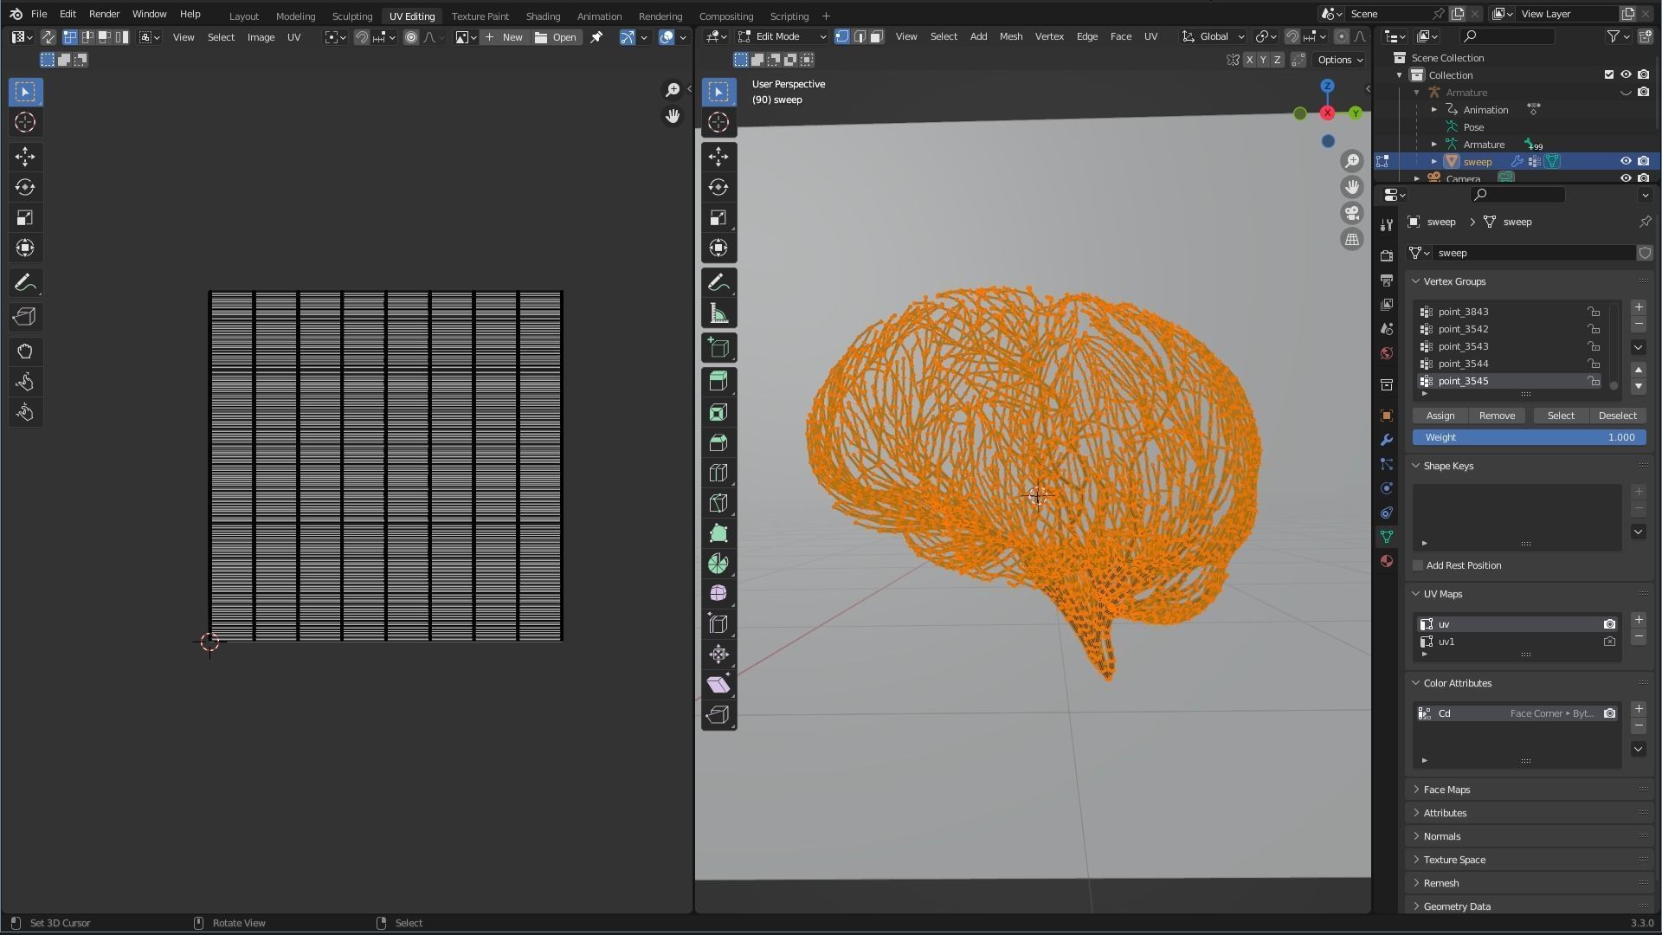This screenshot has height=935, width=1662.
Task: Open the Edit Mode dropdown
Action: [x=783, y=36]
